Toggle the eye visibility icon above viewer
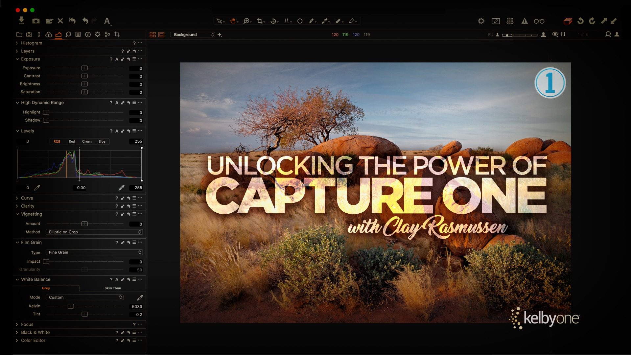 click(x=555, y=34)
